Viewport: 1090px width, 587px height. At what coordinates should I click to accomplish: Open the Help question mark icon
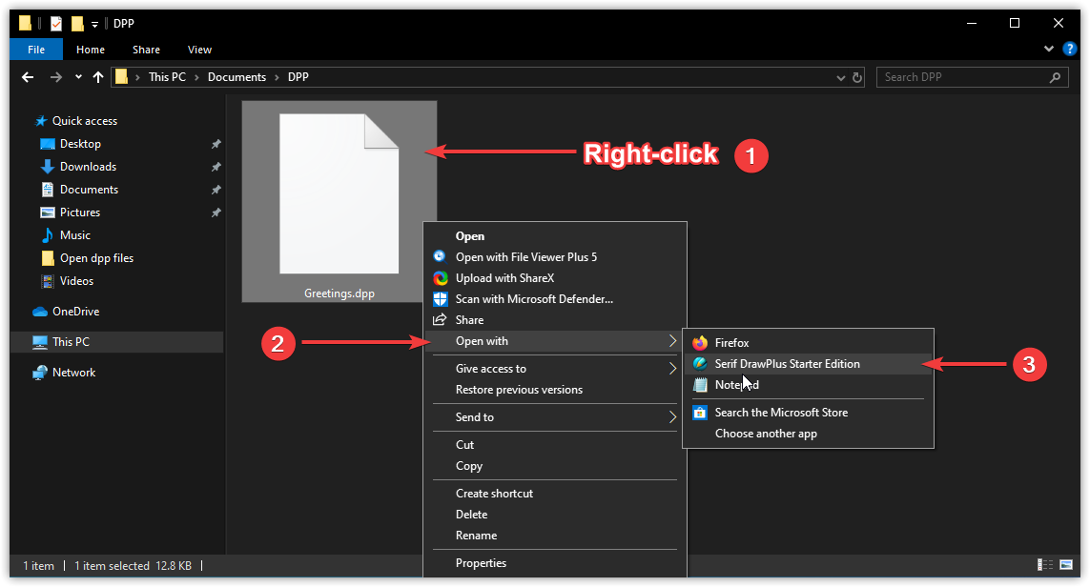coord(1070,49)
